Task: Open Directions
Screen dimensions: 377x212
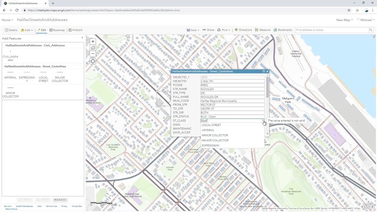Action: pos(243,30)
